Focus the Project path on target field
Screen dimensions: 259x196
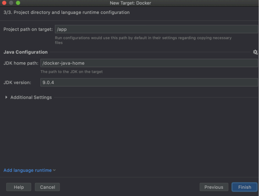click(156, 29)
